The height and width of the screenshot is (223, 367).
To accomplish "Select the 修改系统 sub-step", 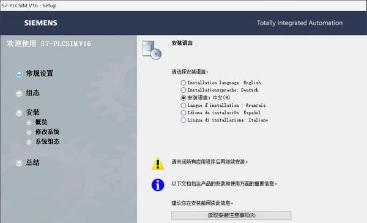I will coord(47,131).
